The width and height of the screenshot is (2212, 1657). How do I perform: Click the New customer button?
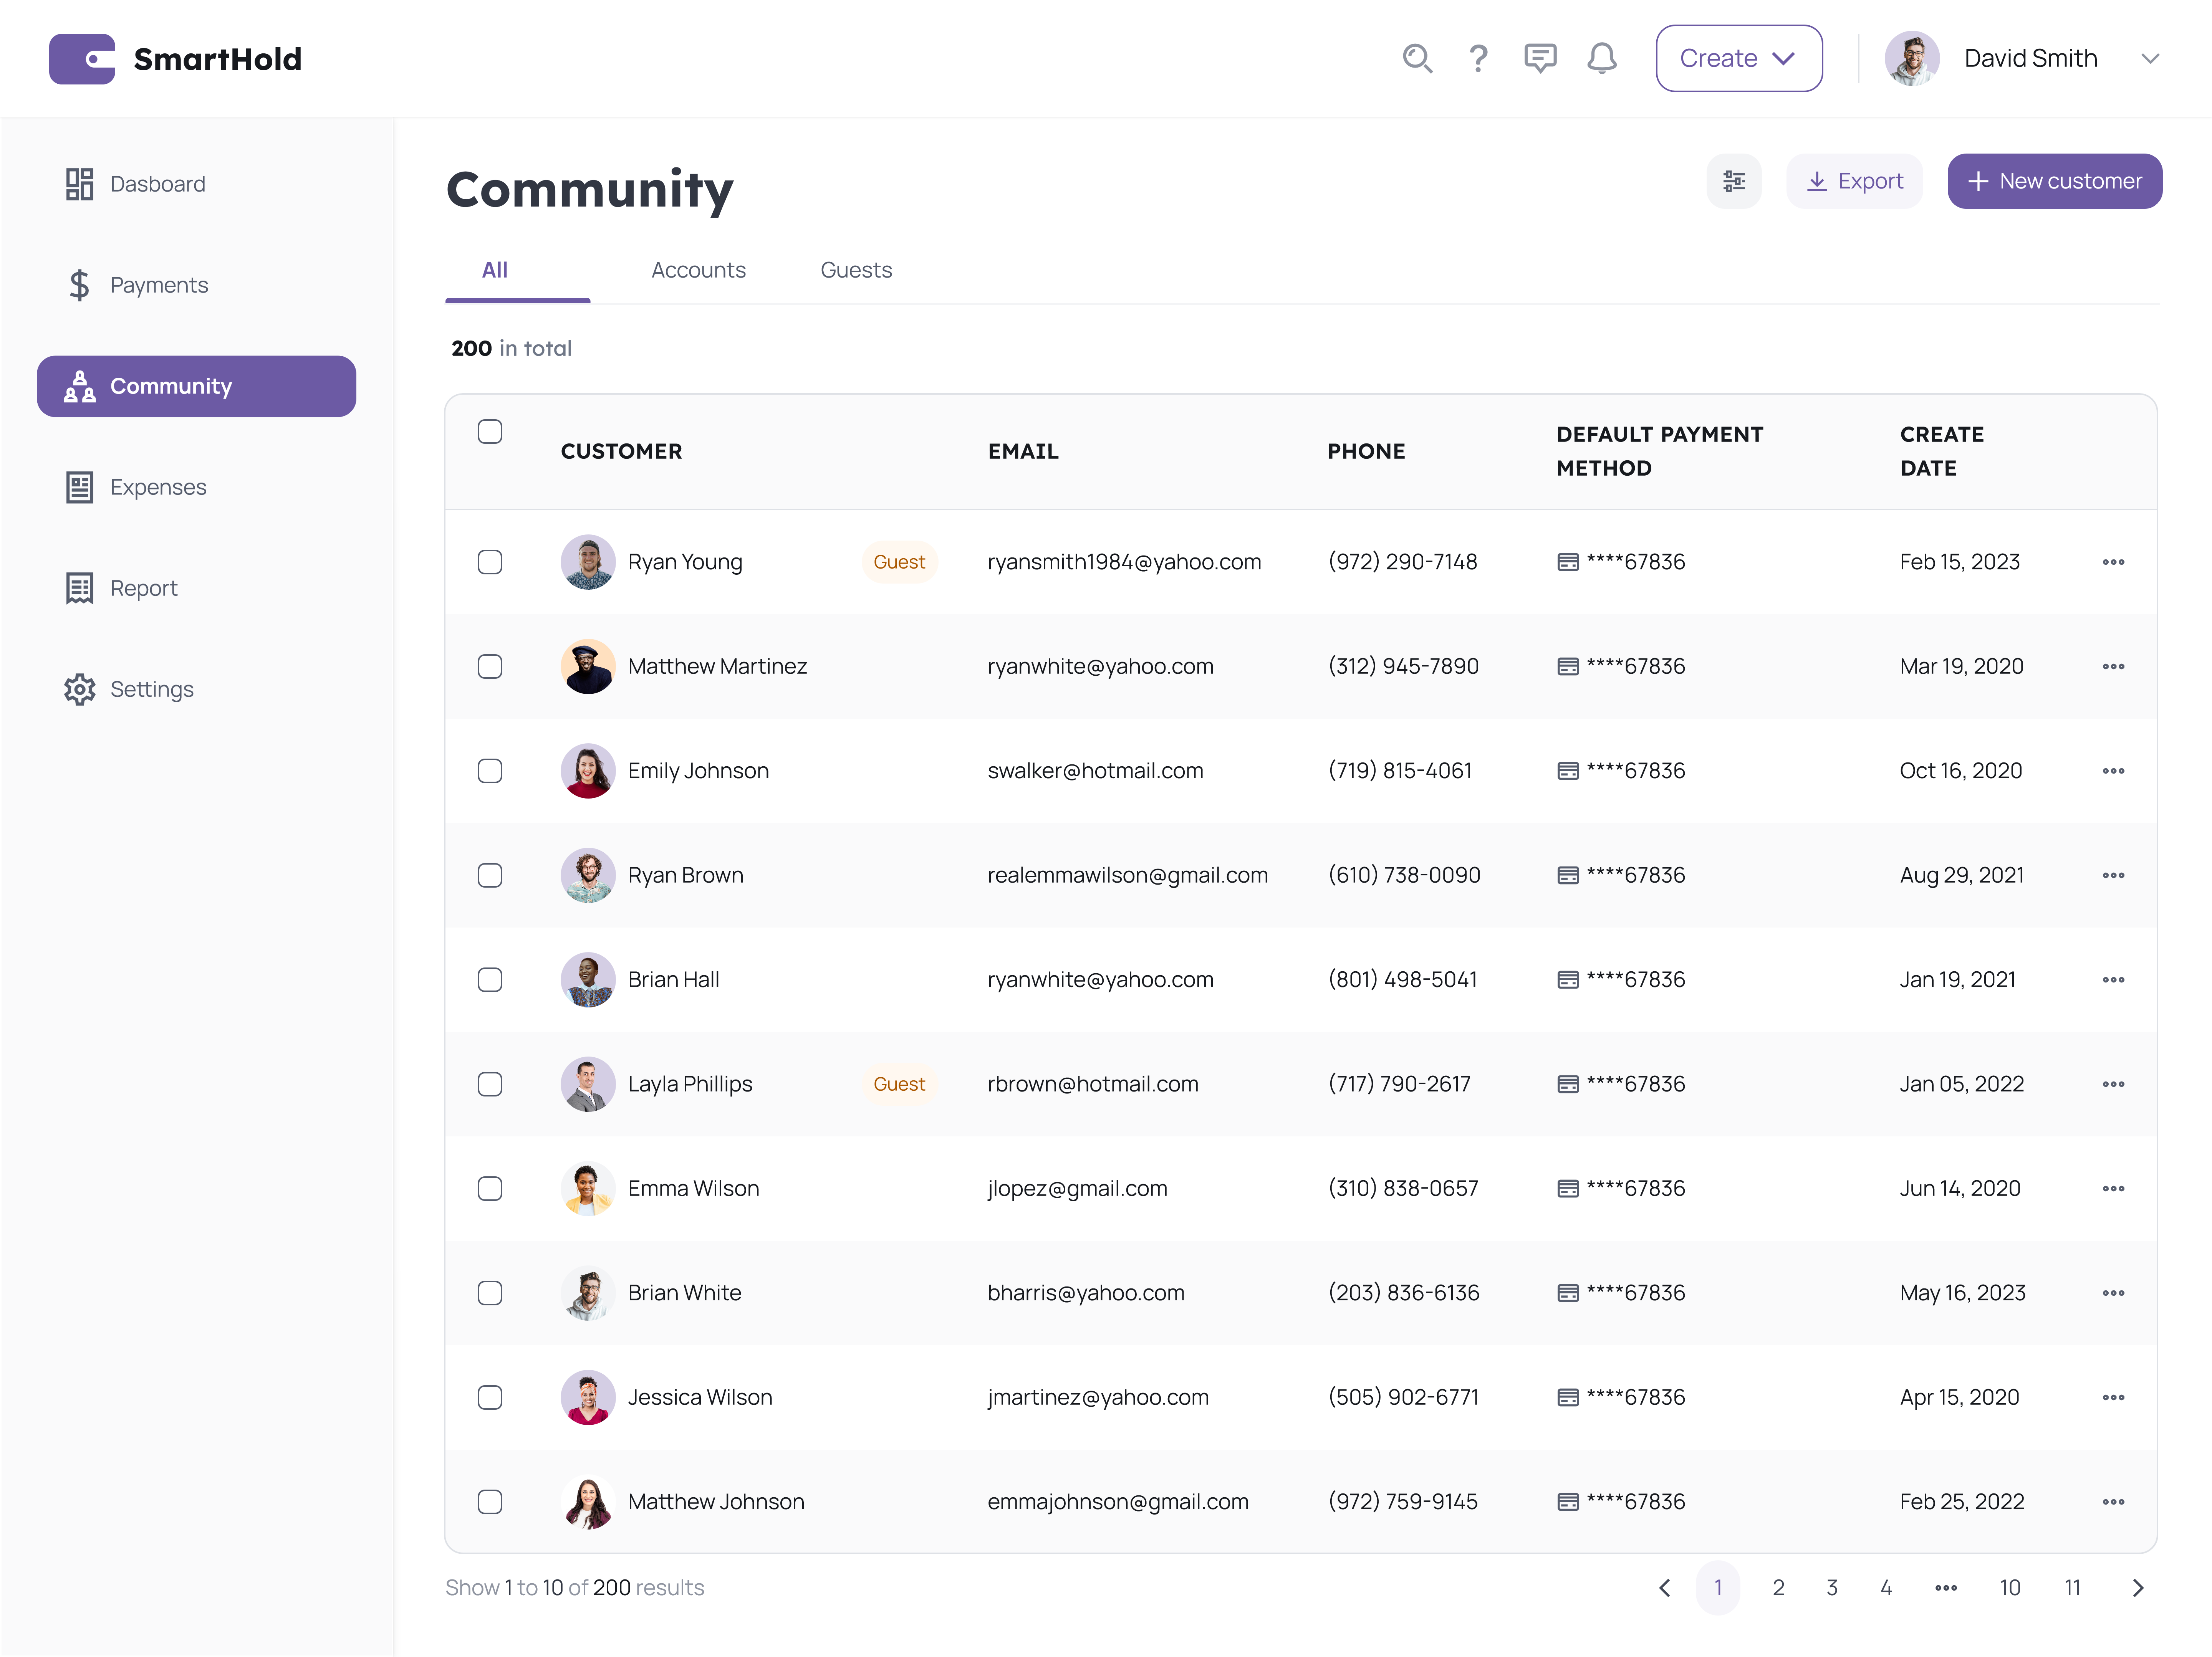(x=2054, y=181)
